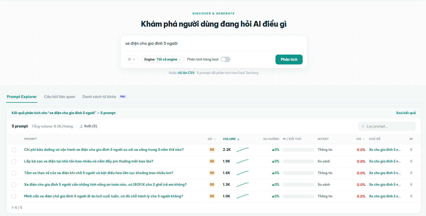Click competitor bar in the 2.2K volume row
The image size is (426, 216).
pos(299,150)
